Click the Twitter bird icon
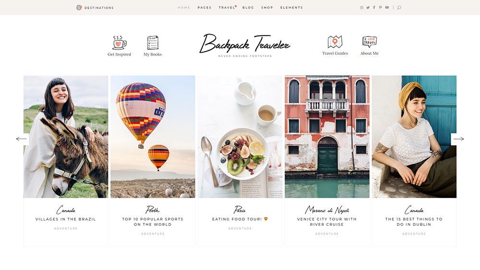The image size is (480, 270). tap(368, 8)
